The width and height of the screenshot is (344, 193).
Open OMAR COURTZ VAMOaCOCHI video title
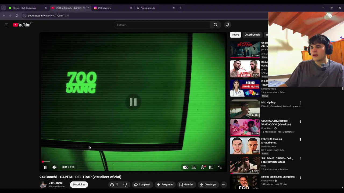click(x=276, y=123)
